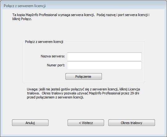This screenshot has width=167, height=137.
Task: Click "kliknij Licencja" at end of first note line
Action: 130,89
